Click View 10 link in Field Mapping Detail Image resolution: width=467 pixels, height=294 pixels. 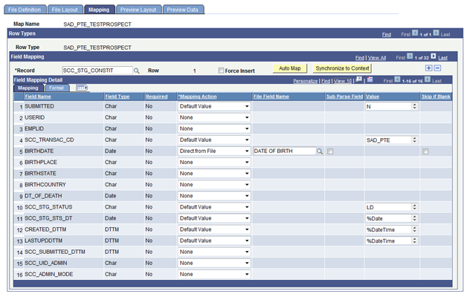tap(343, 81)
